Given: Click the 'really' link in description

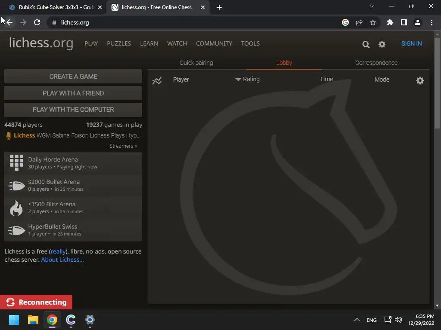Looking at the screenshot, I should [x=58, y=251].
